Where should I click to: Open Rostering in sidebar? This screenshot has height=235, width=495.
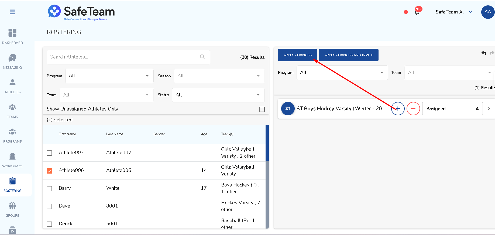(x=12, y=185)
